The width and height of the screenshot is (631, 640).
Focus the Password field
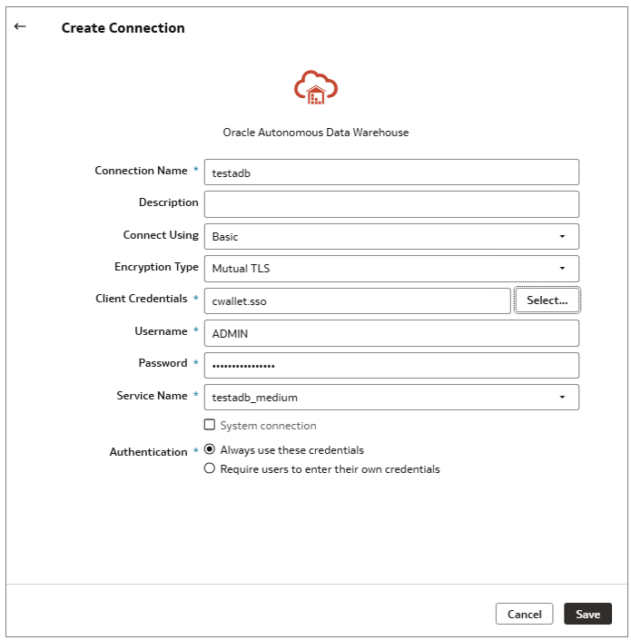391,365
